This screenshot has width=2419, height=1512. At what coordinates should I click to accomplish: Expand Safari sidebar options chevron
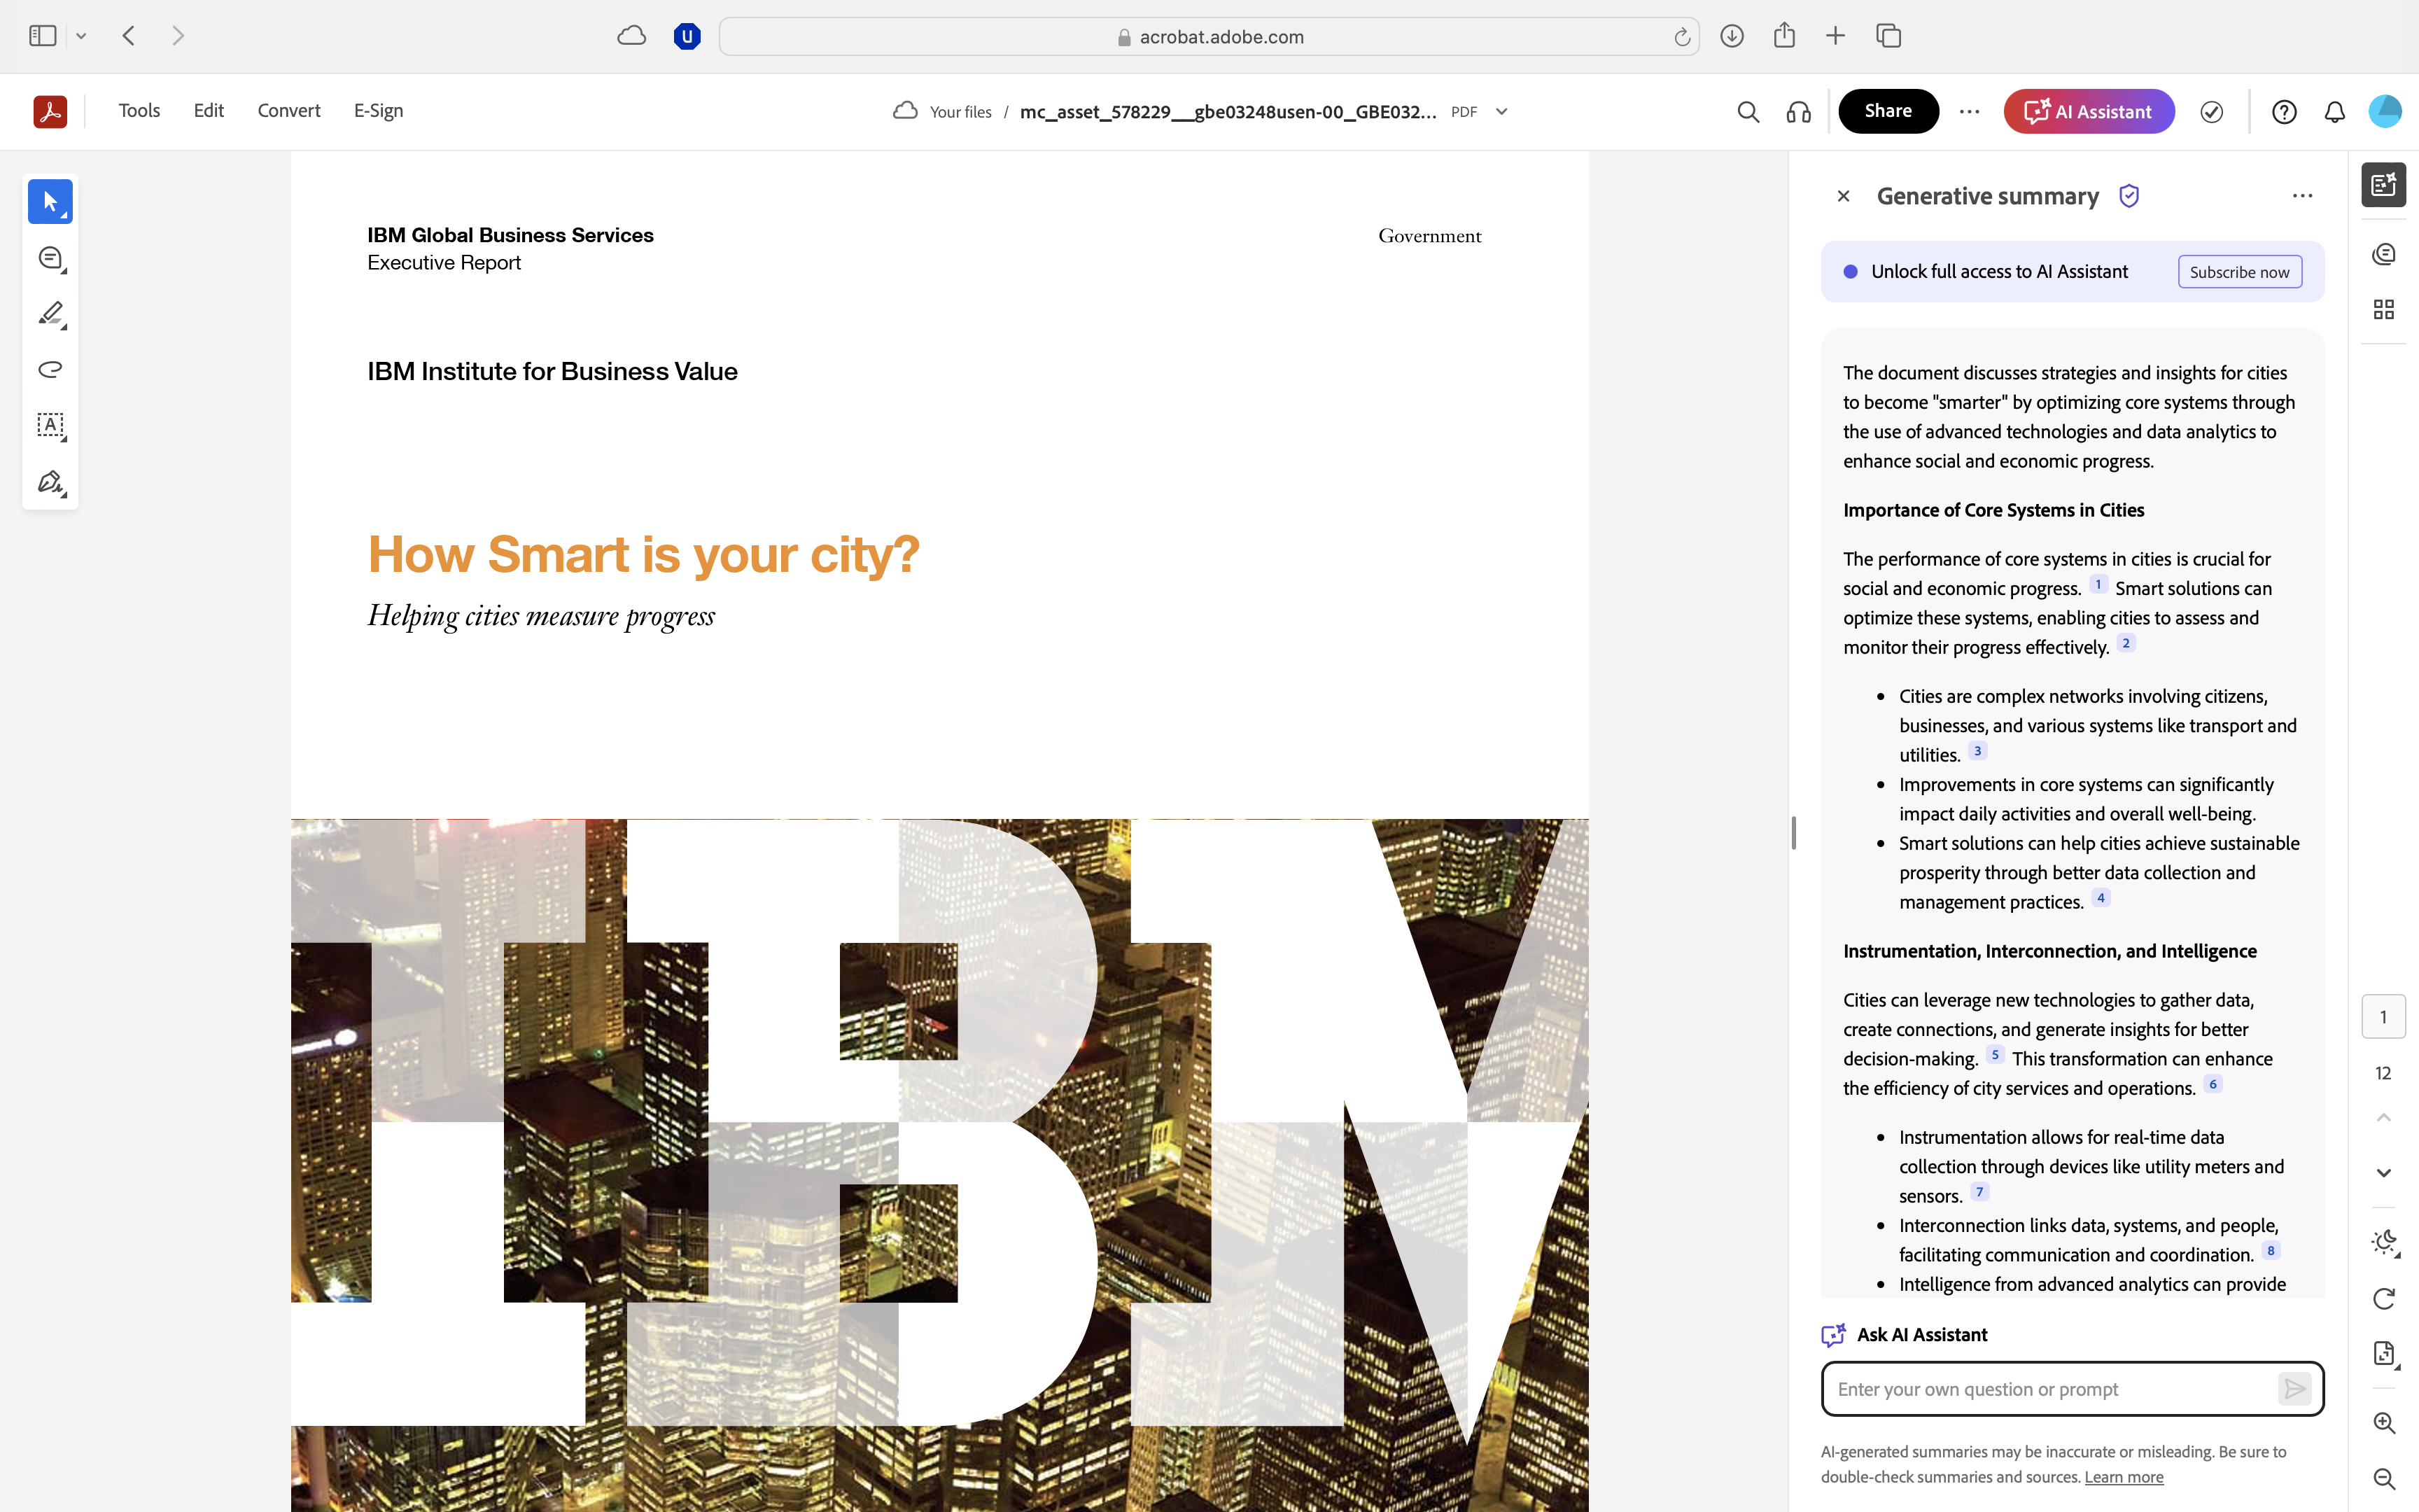[x=81, y=36]
